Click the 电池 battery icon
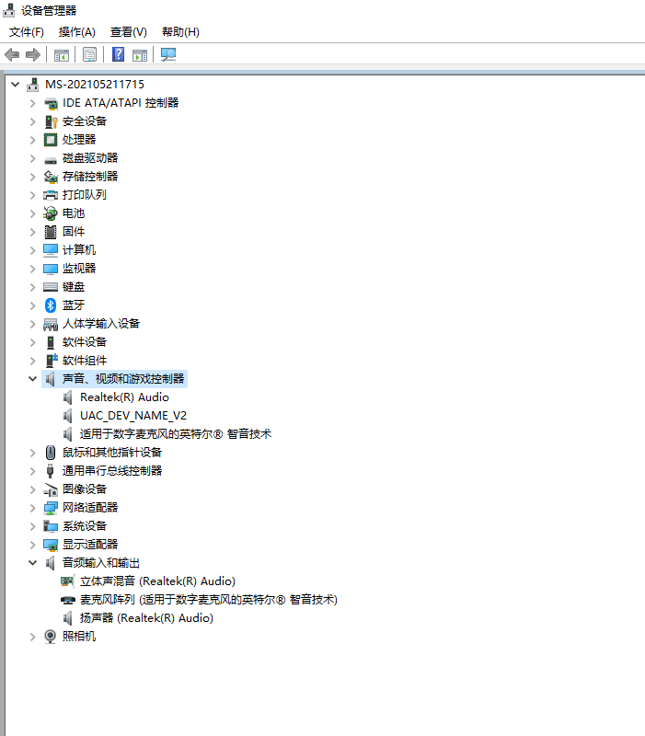Image resolution: width=645 pixels, height=736 pixels. (x=51, y=213)
